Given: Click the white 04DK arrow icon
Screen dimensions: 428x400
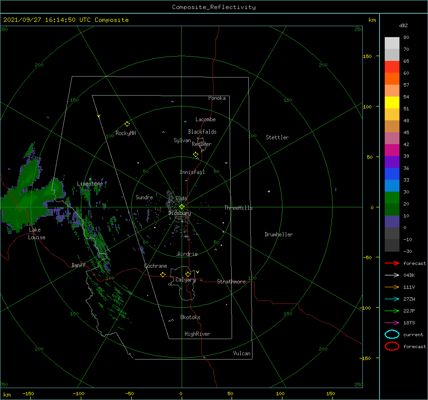Looking at the screenshot, I should [x=392, y=275].
